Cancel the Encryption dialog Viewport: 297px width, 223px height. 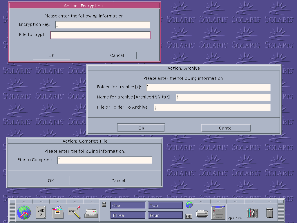pos(117,55)
